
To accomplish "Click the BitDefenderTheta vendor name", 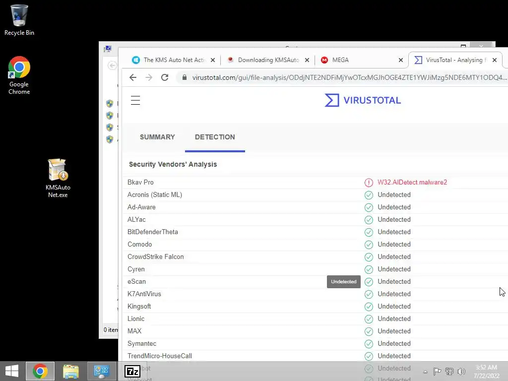I will [153, 232].
